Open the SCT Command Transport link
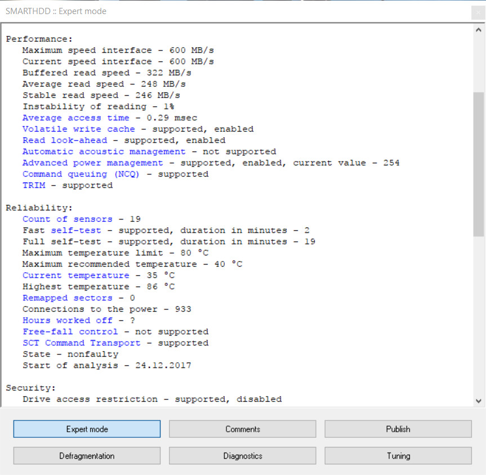Viewport: 486px width, 475px height. (81, 343)
